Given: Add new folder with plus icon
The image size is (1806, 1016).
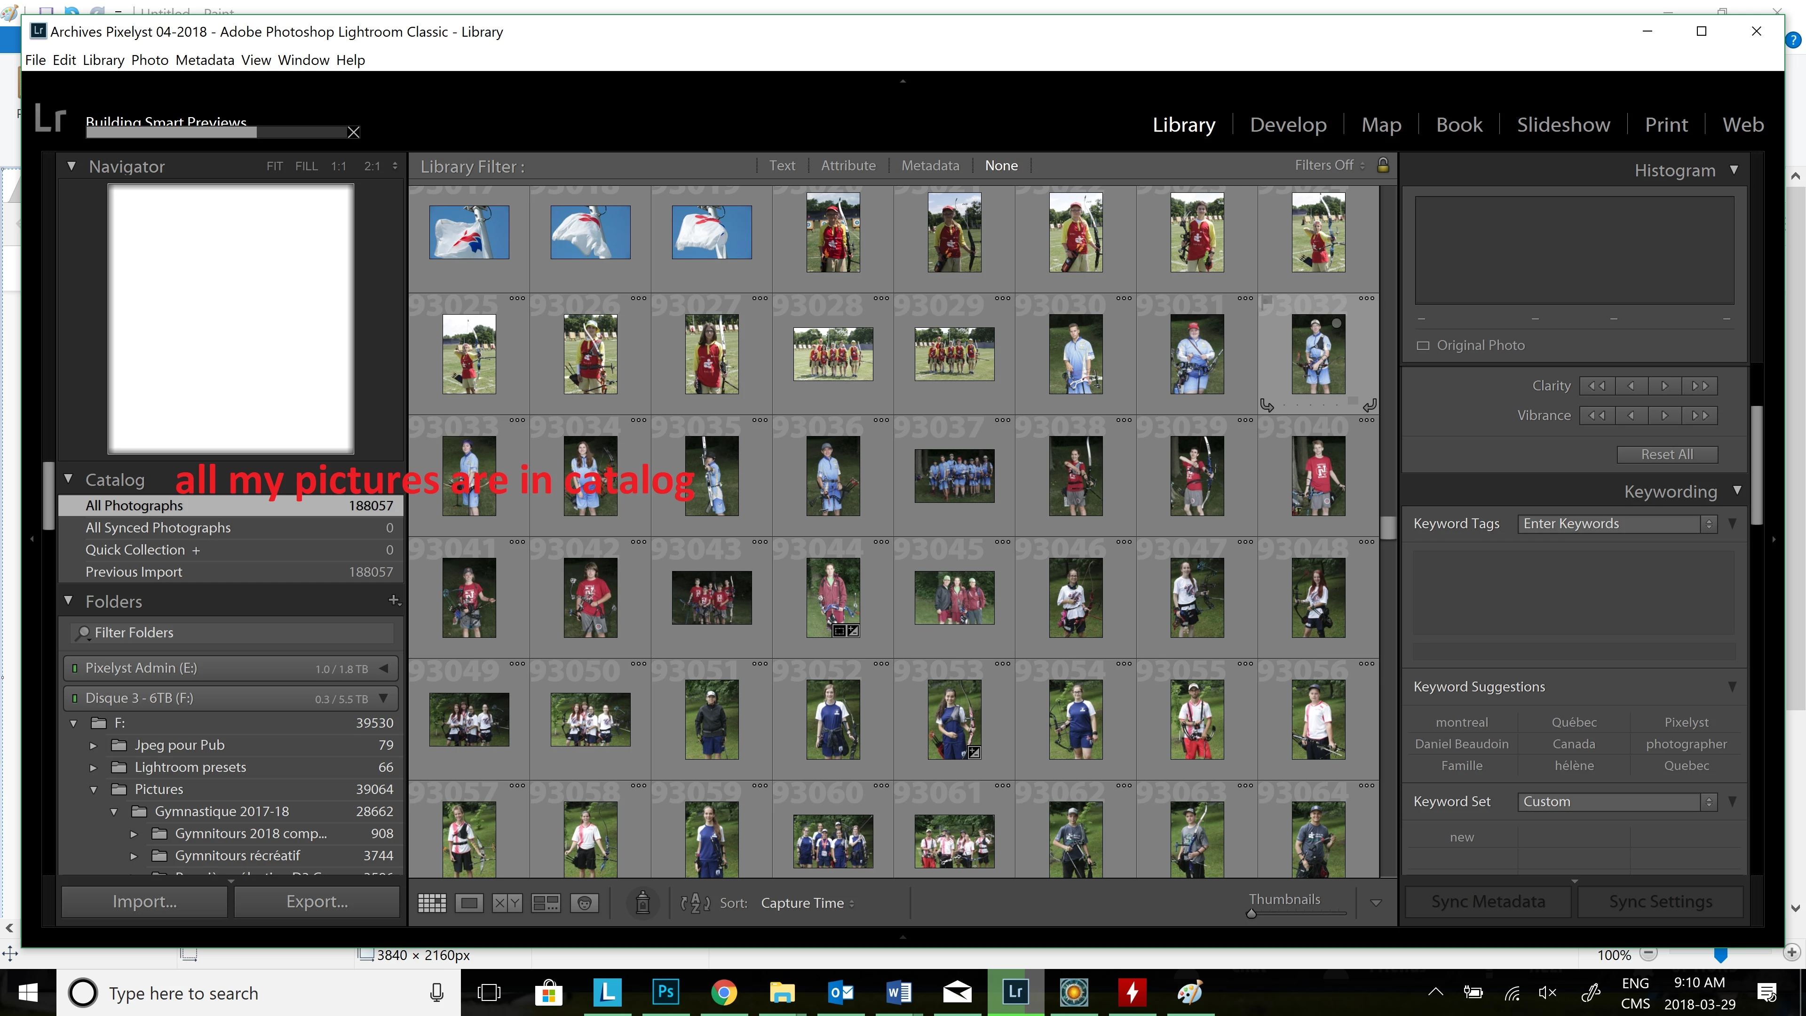Looking at the screenshot, I should [x=394, y=601].
